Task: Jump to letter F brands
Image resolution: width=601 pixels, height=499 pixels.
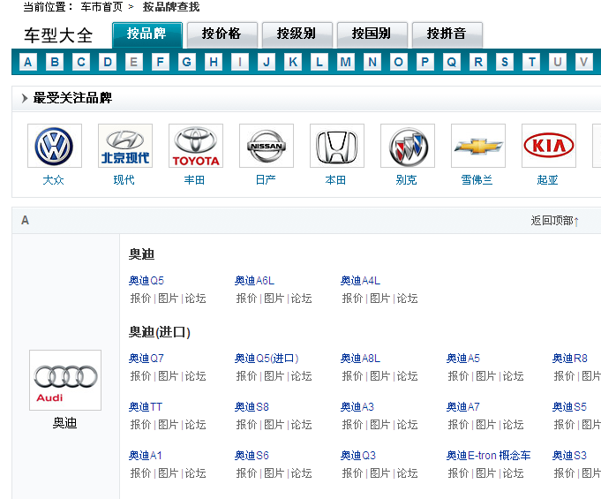Action: click(161, 62)
